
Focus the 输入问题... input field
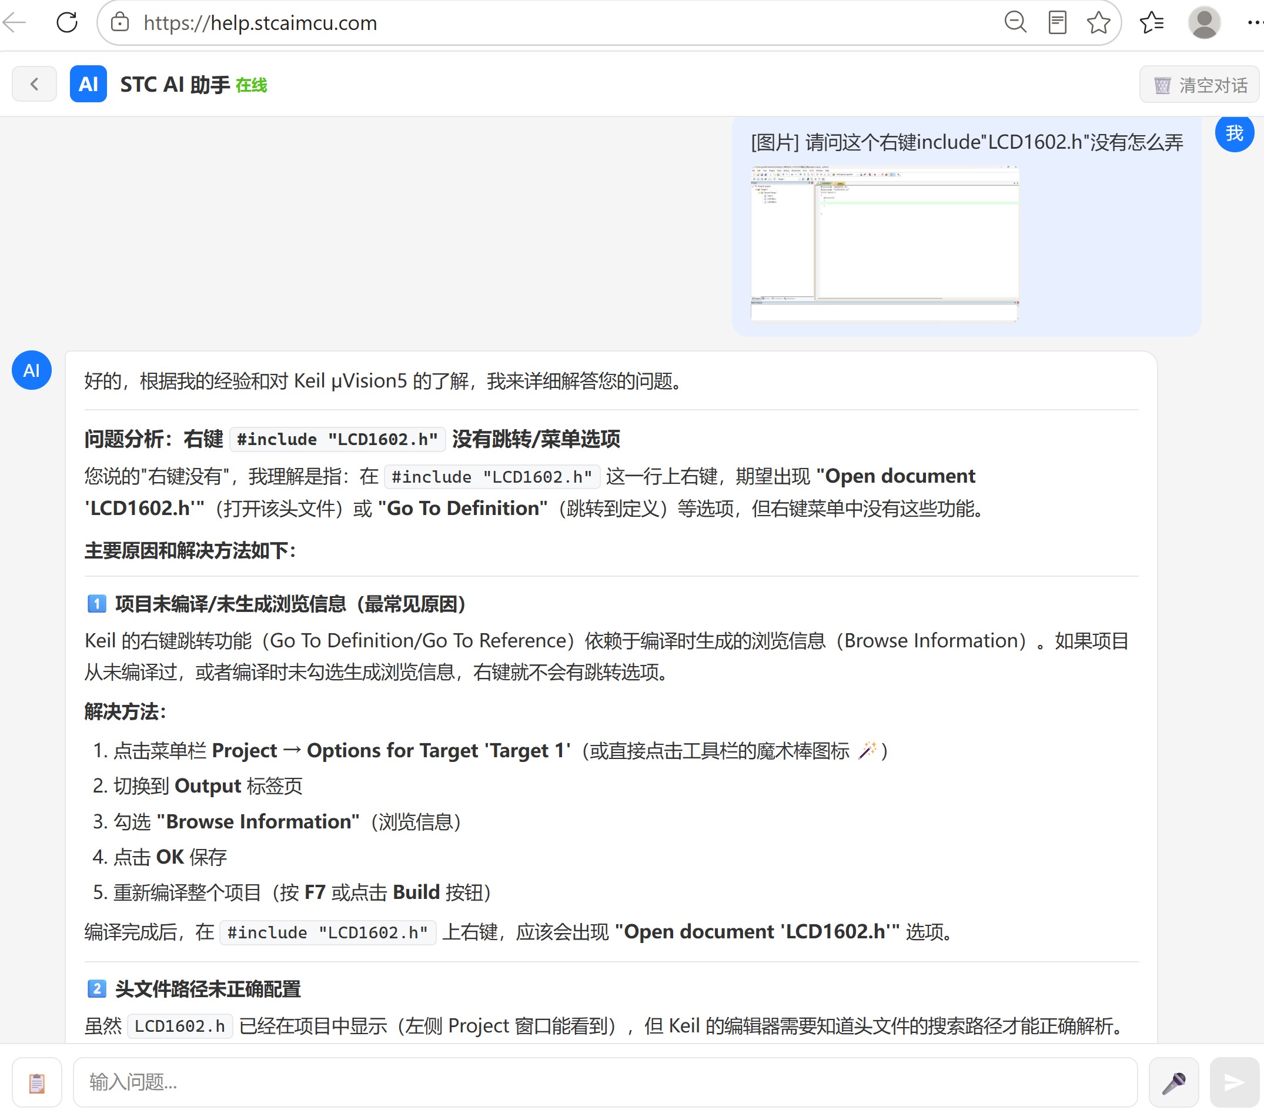pyautogui.click(x=605, y=1082)
